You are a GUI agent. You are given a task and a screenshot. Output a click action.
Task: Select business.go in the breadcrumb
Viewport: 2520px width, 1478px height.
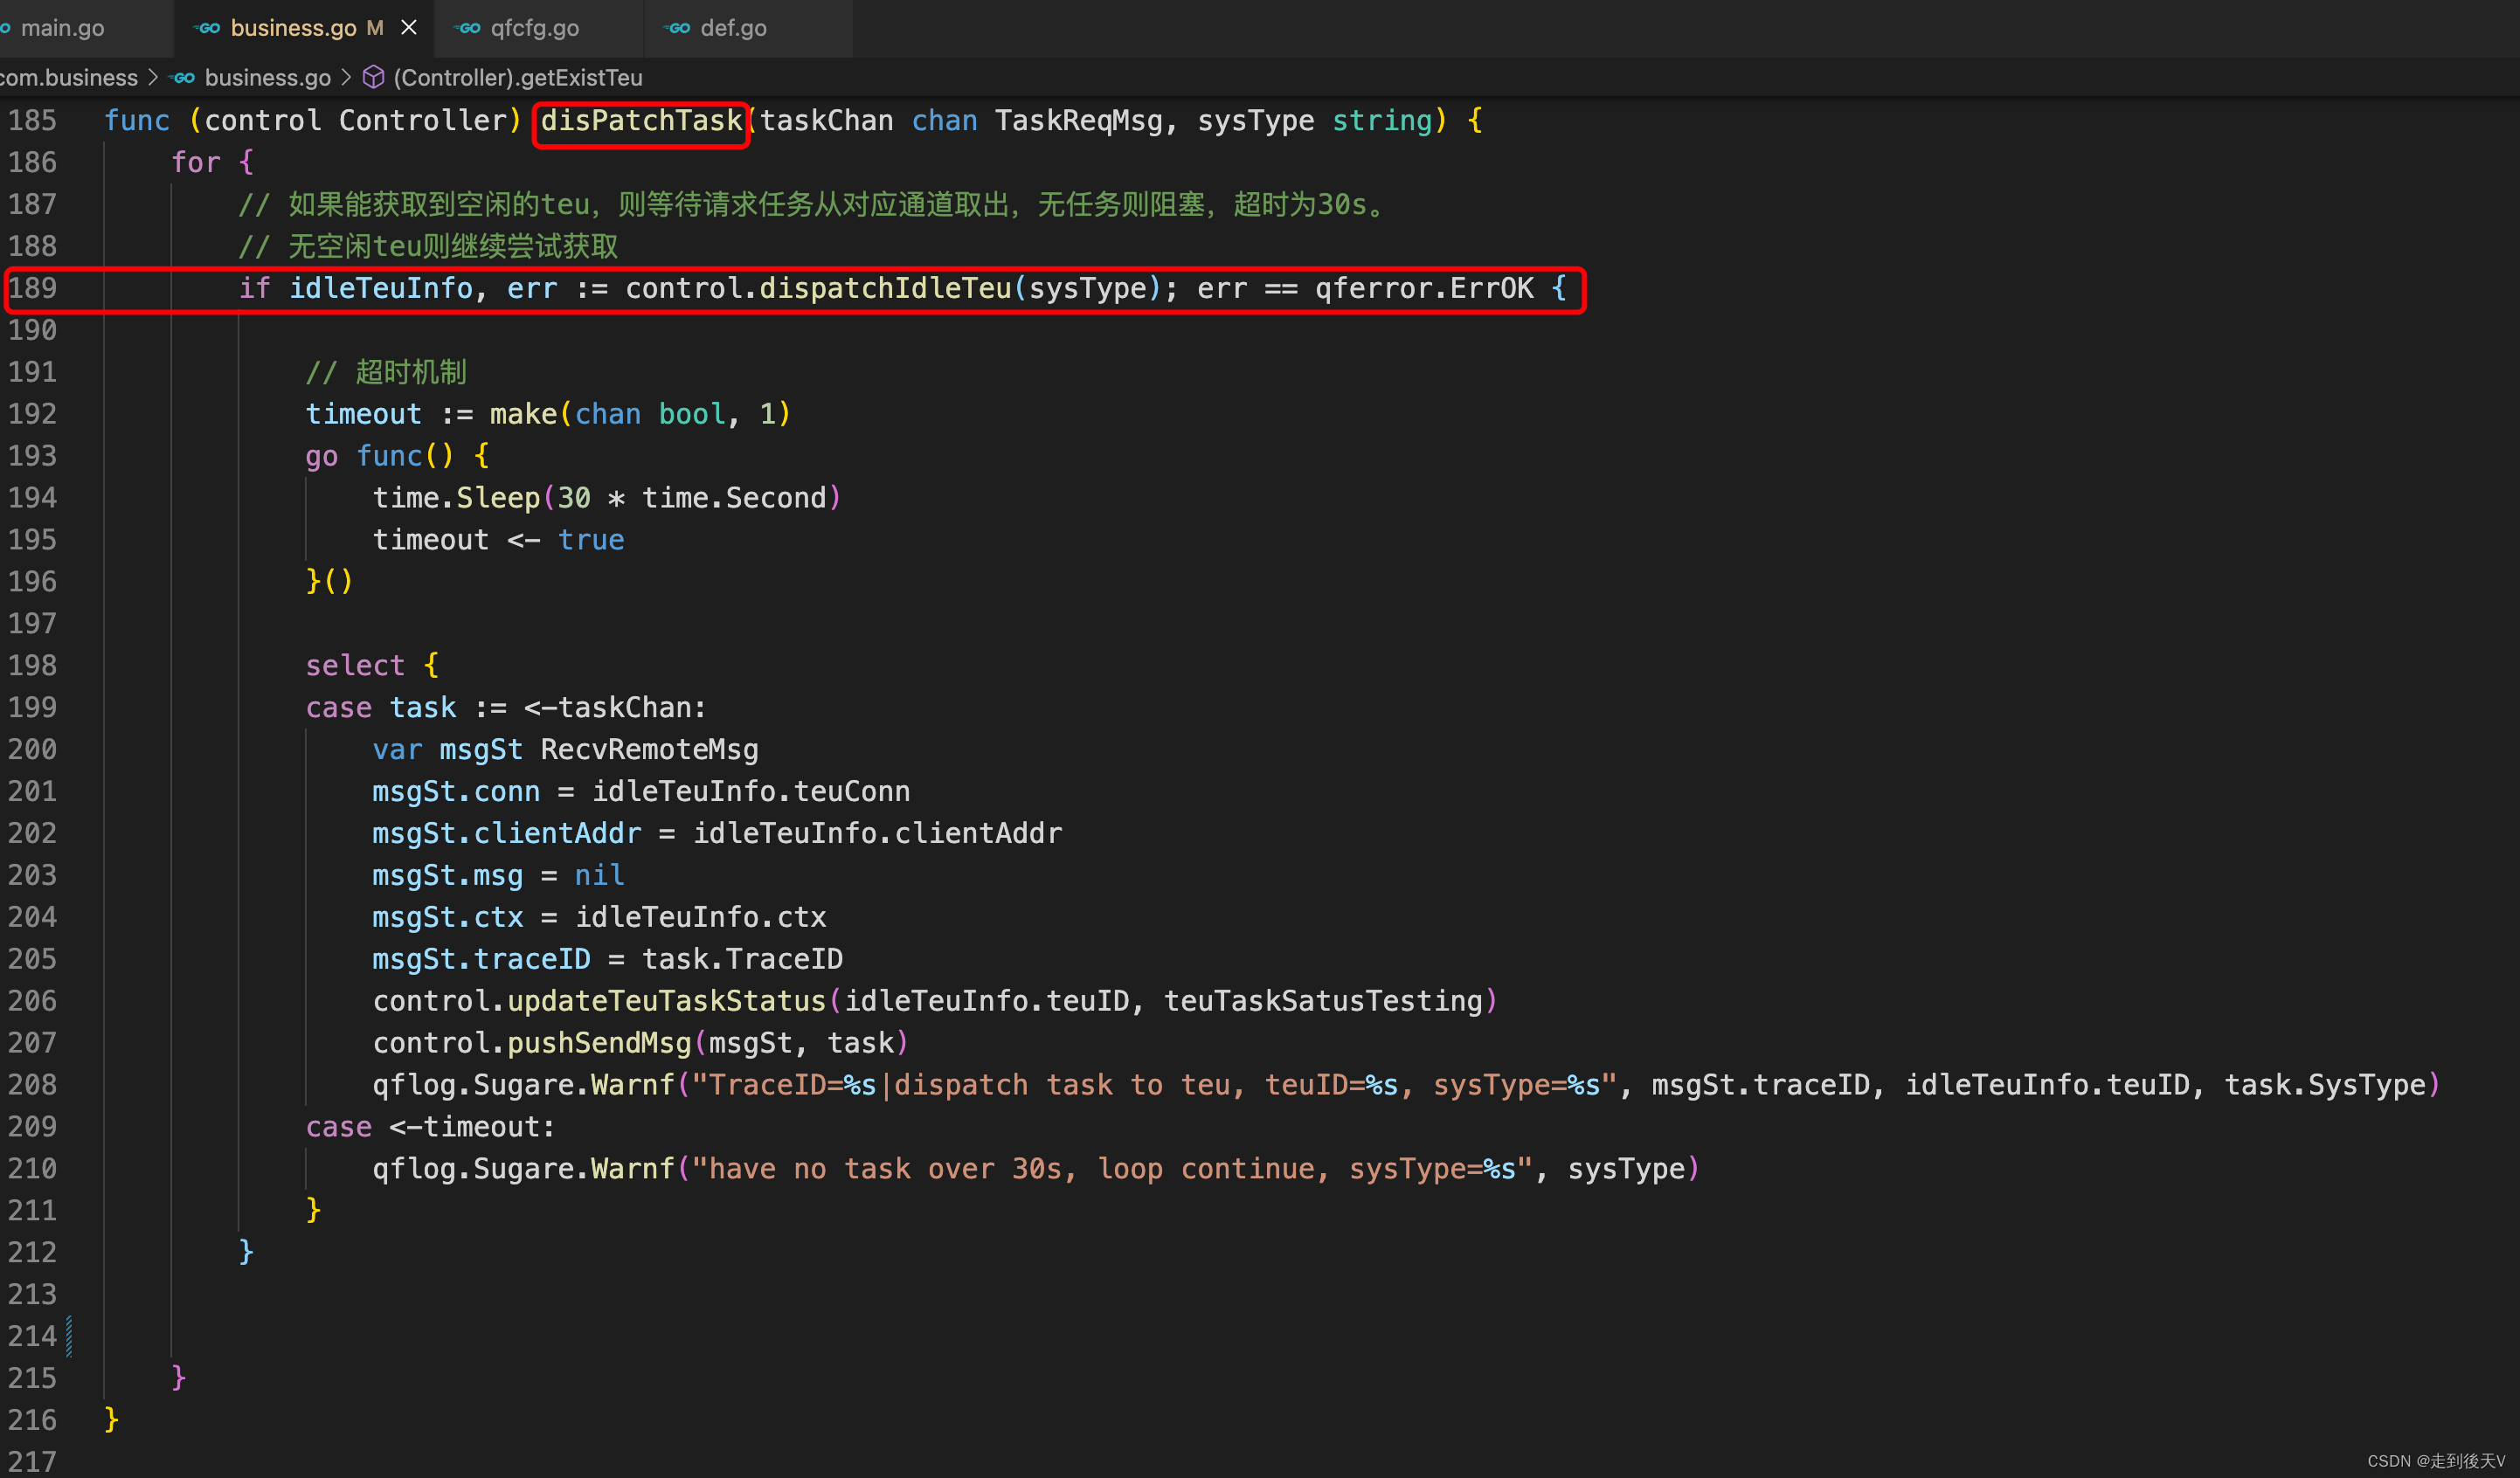tap(267, 78)
